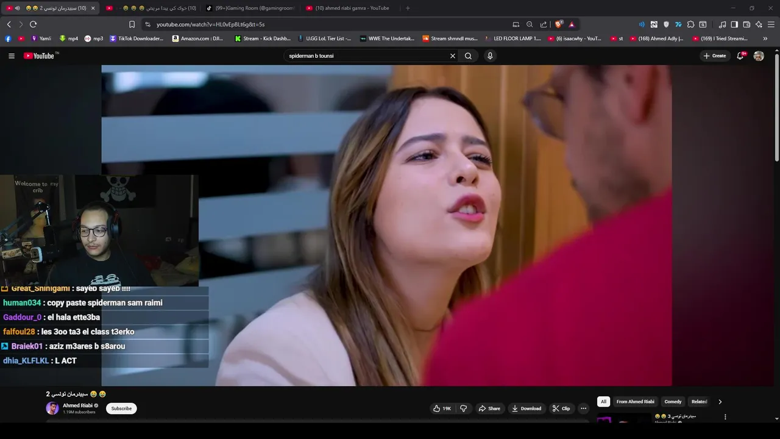Screen dimensions: 780x439
Task: Reload the current YouTube page
Action: 33,24
